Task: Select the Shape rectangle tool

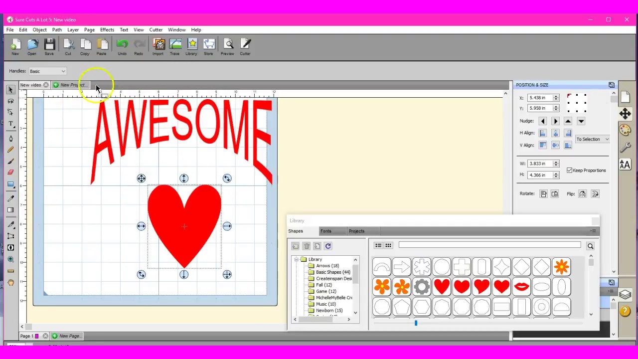Action: [x=10, y=184]
